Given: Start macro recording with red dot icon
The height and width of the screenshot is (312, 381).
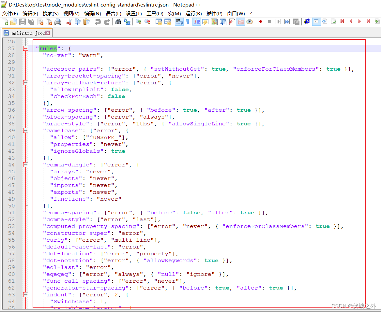Looking at the screenshot, I should coord(261,22).
